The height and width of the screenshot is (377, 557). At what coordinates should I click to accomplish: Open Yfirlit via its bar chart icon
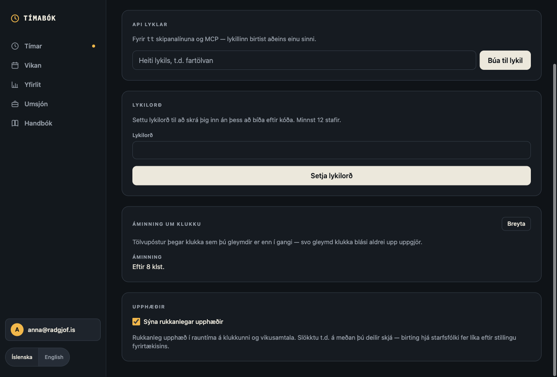click(x=15, y=84)
